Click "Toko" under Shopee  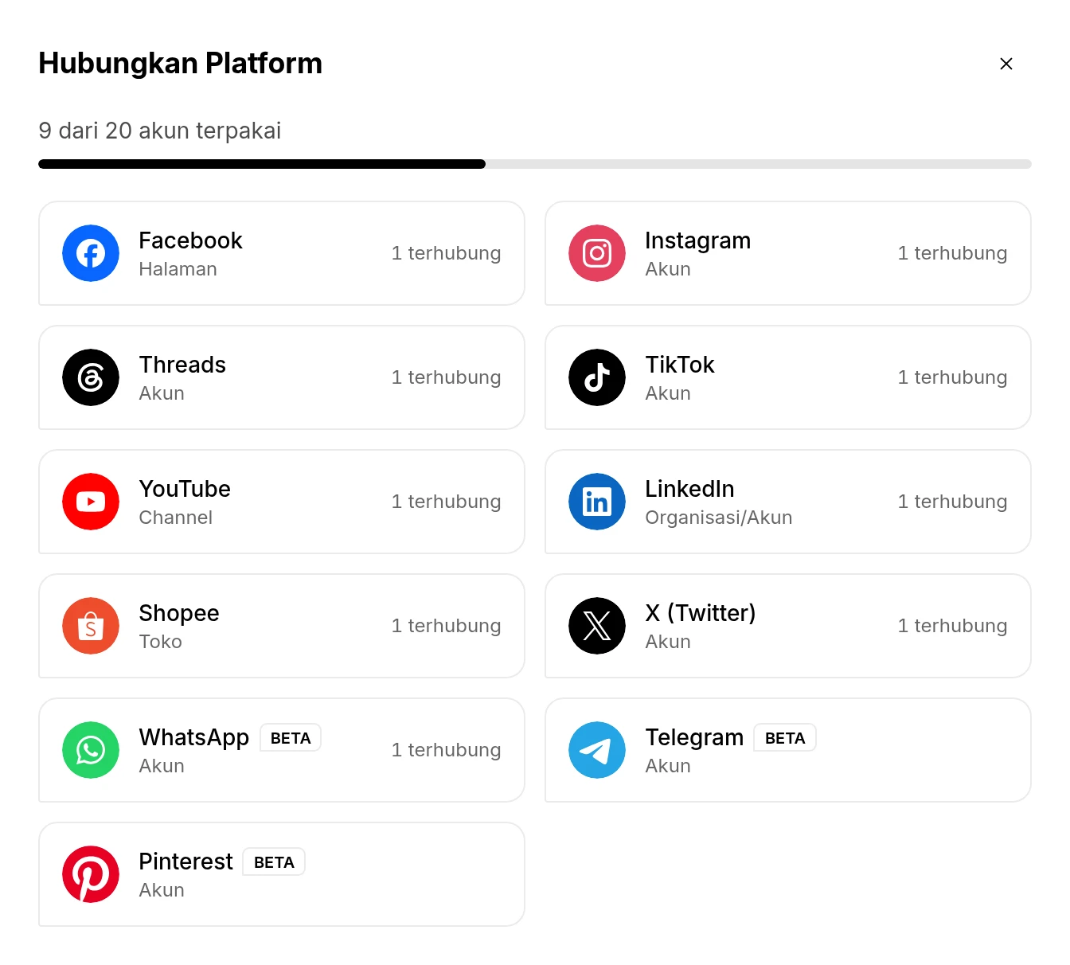coord(161,642)
